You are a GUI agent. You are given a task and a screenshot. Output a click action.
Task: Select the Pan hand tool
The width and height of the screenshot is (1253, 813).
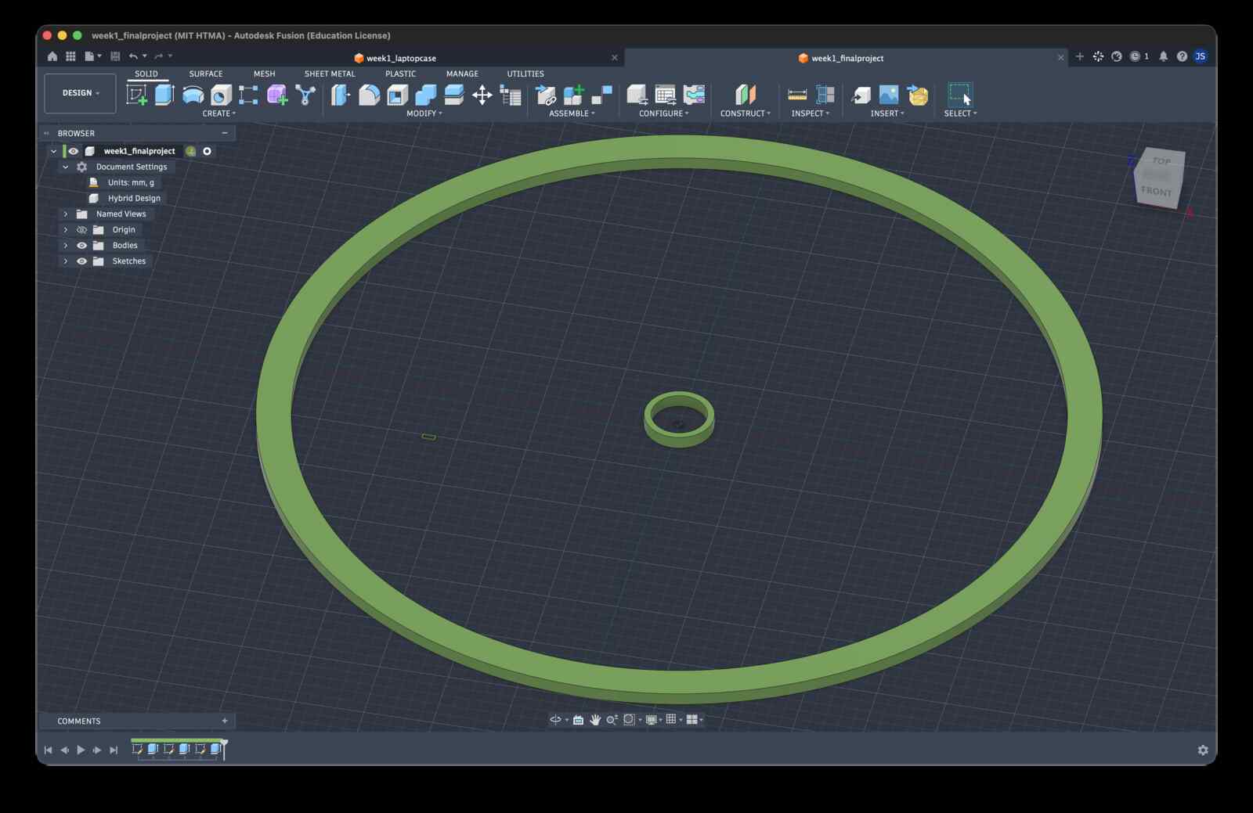point(595,719)
